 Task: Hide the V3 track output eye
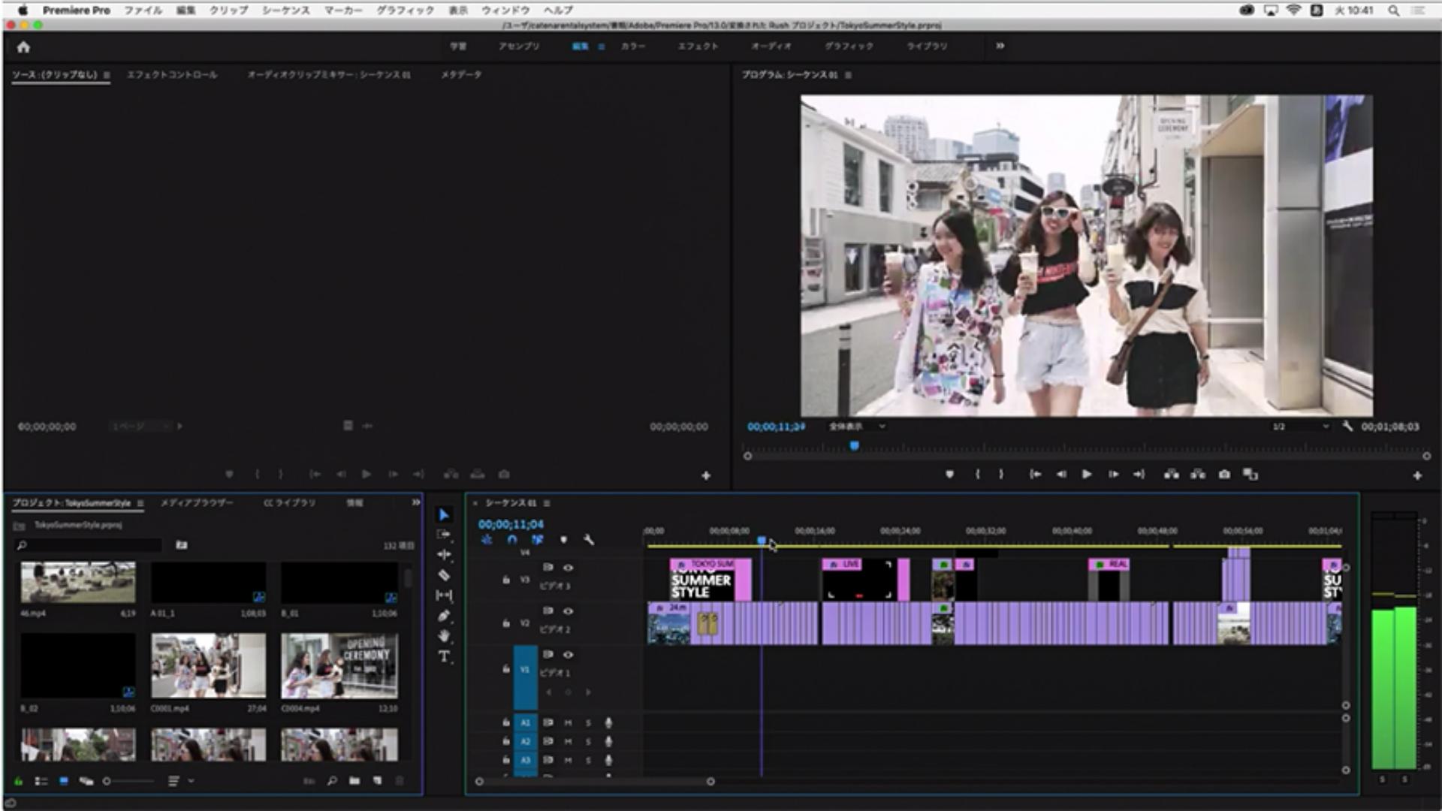[569, 568]
